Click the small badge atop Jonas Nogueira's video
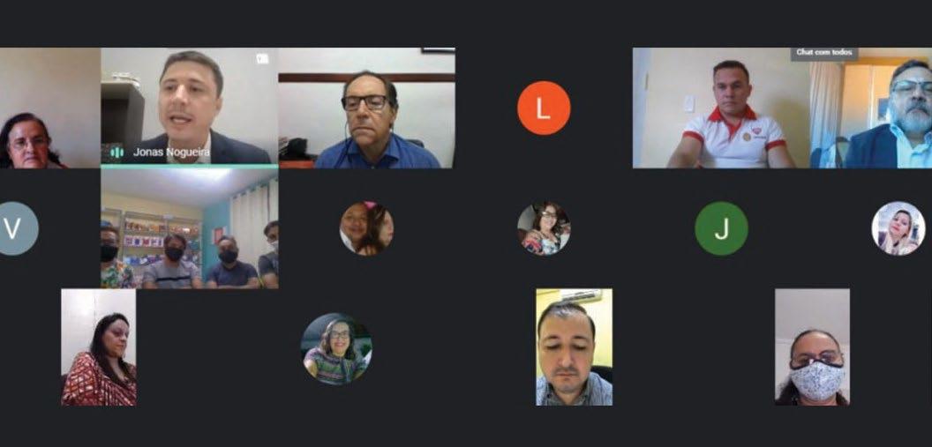The height and width of the screenshot is (447, 932). click(x=262, y=59)
